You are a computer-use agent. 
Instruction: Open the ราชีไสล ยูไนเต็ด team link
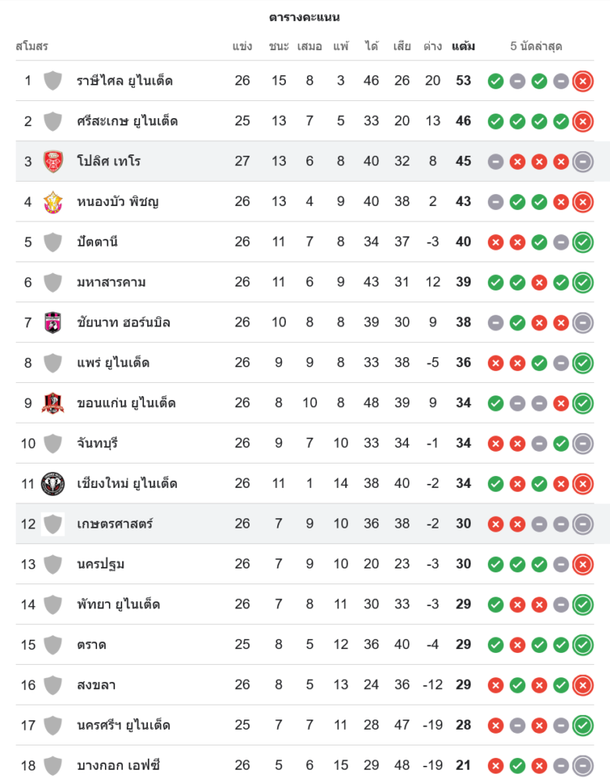click(125, 81)
